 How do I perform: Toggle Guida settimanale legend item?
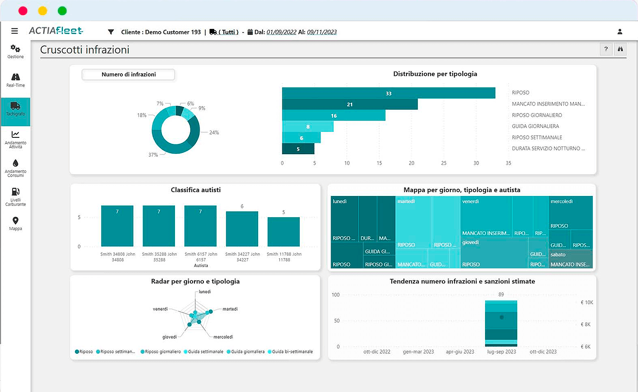[203, 352]
